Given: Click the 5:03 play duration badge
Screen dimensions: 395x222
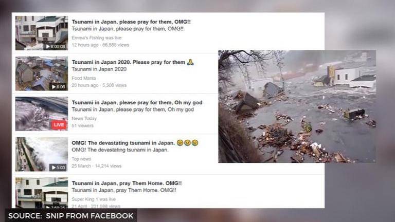Looking at the screenshot, I should (58, 168).
